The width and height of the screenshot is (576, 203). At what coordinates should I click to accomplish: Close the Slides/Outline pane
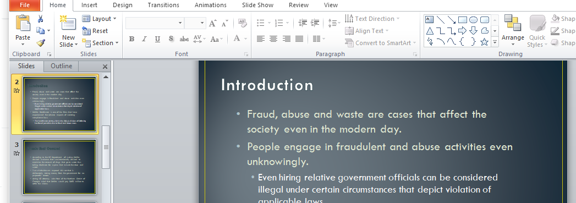[105, 67]
